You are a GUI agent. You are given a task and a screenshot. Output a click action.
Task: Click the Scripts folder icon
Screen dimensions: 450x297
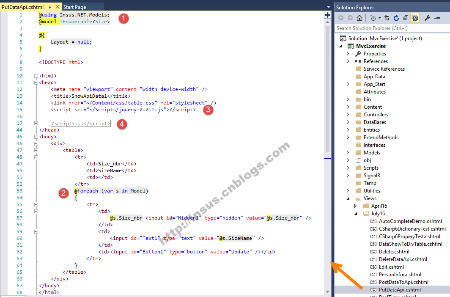point(358,168)
